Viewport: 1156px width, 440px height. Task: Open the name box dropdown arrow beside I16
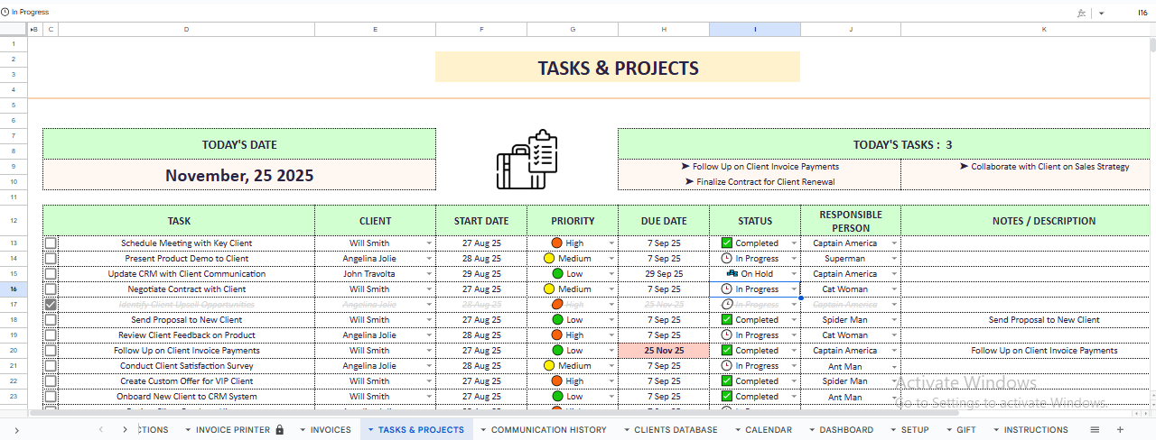click(1101, 13)
